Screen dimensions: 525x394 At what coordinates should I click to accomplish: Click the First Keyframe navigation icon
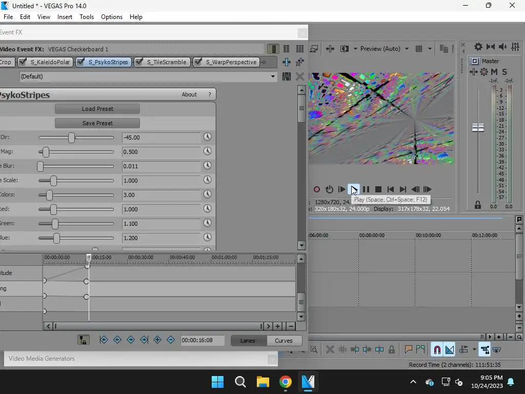pos(104,340)
